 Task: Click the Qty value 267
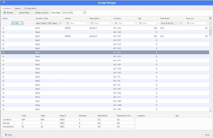point(155,36)
